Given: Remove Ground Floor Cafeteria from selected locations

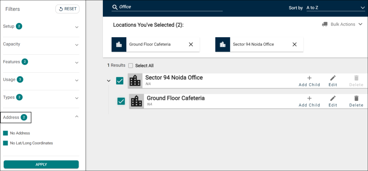Looking at the screenshot, I should pyautogui.click(x=191, y=44).
